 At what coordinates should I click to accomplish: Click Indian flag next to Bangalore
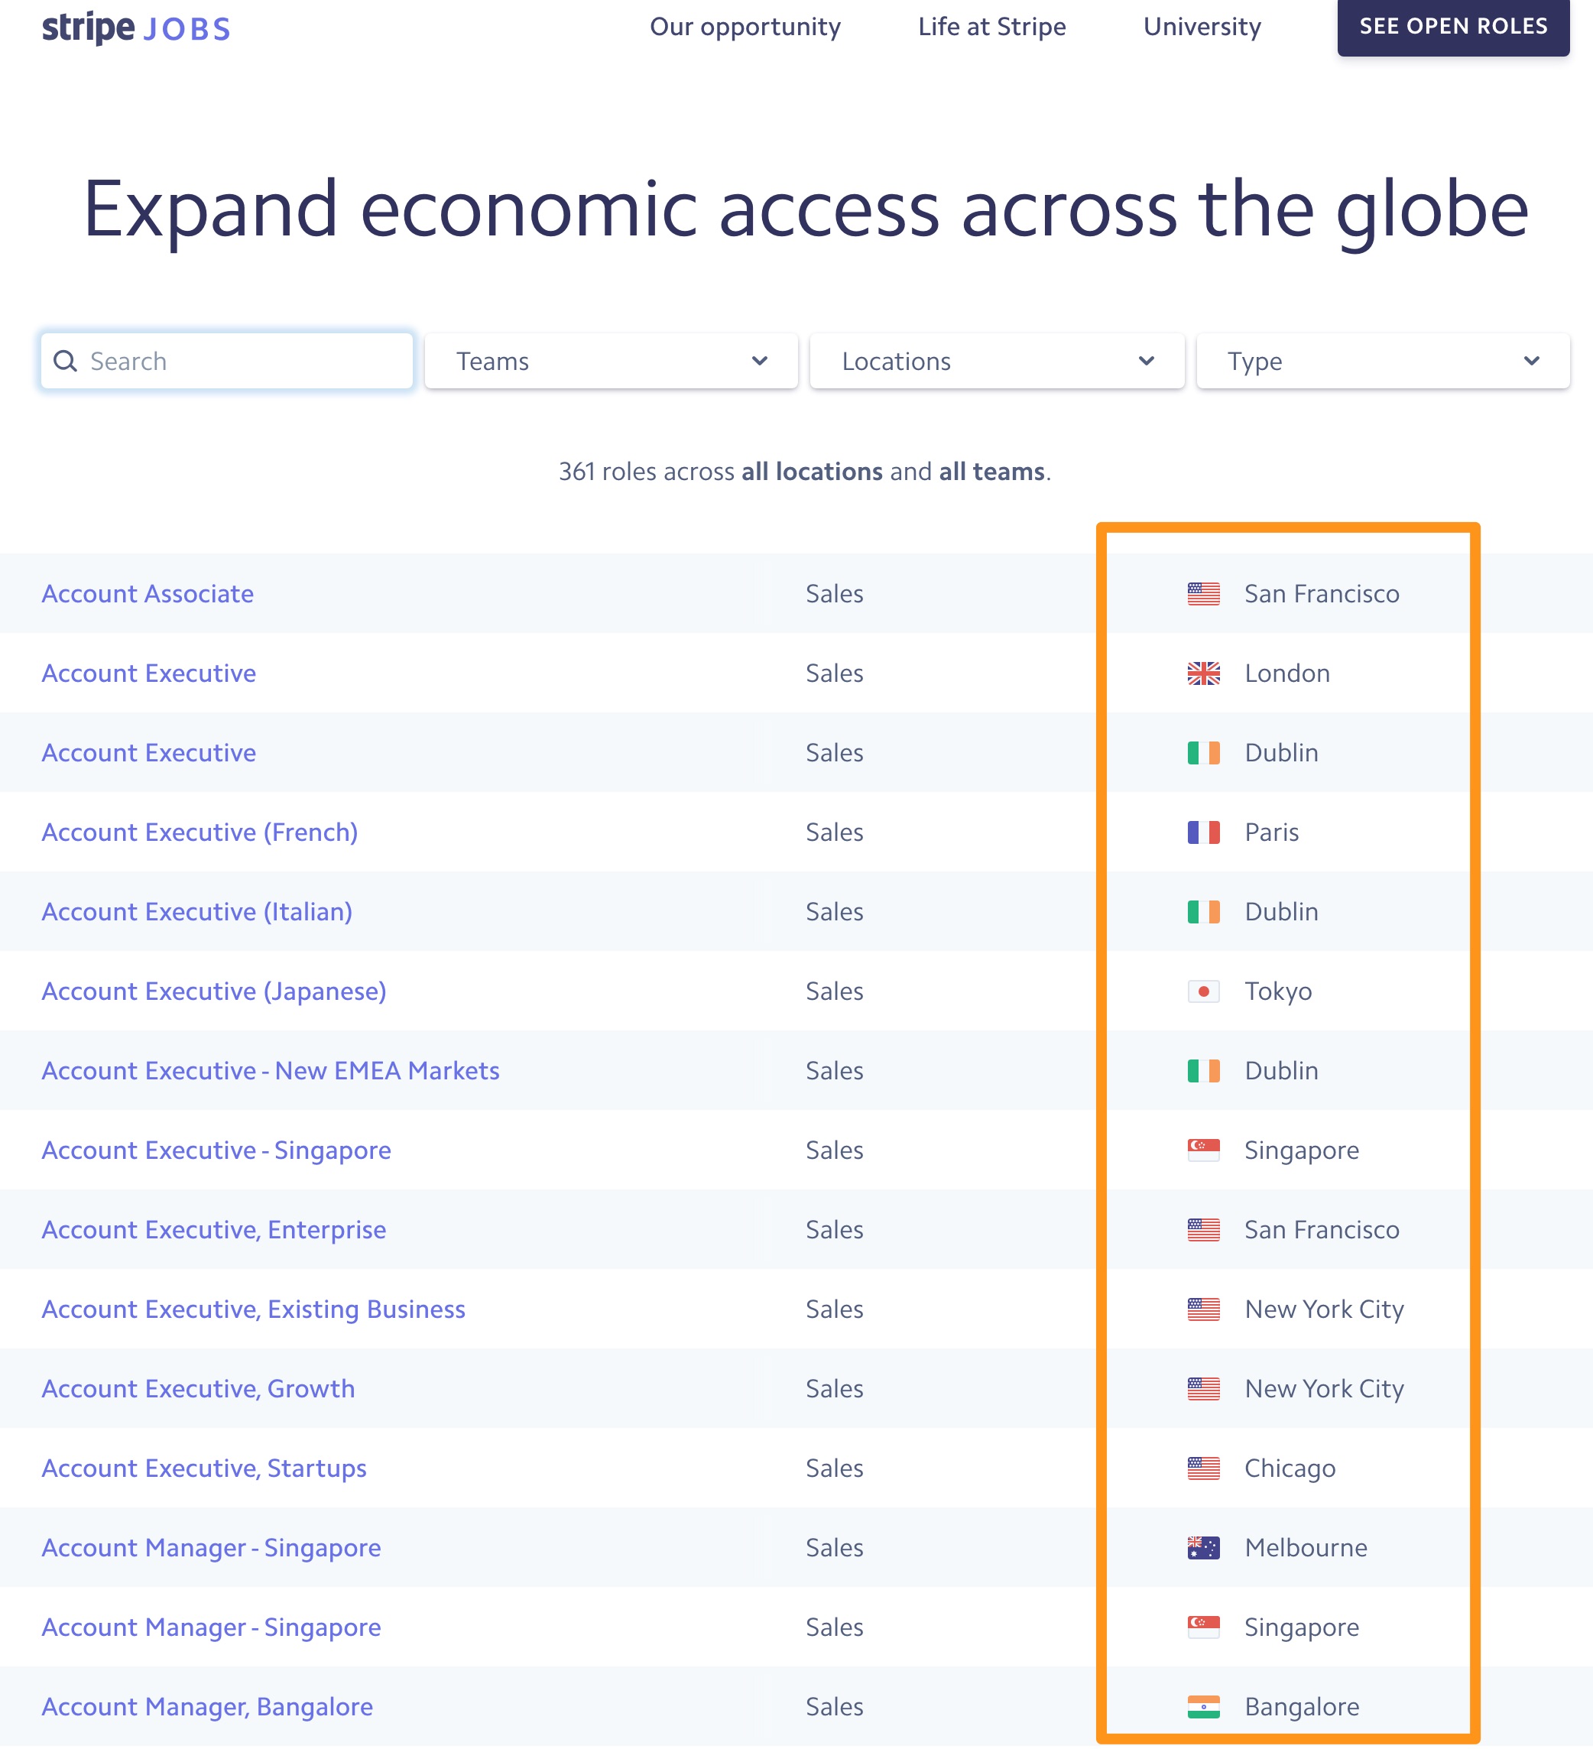[1203, 1706]
